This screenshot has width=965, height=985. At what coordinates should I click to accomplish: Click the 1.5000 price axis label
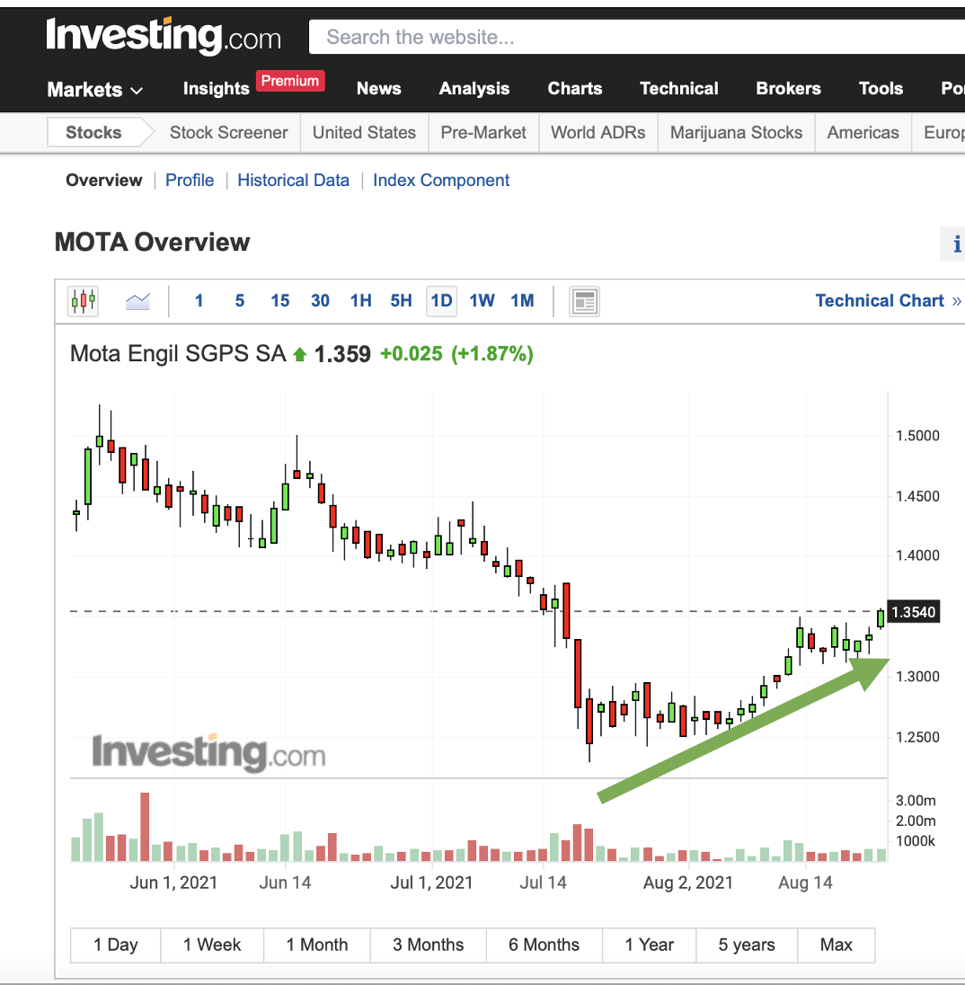[917, 435]
